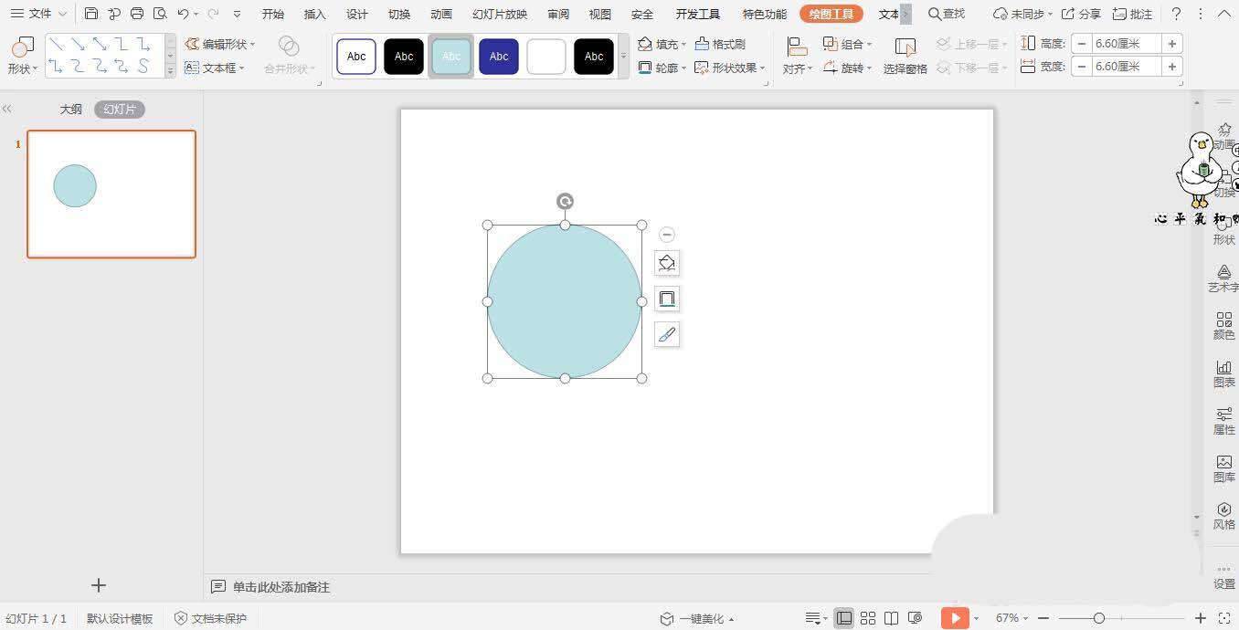1239x630 pixels.
Task: Open the Insert (插入) ribbon tab
Action: [x=314, y=14]
